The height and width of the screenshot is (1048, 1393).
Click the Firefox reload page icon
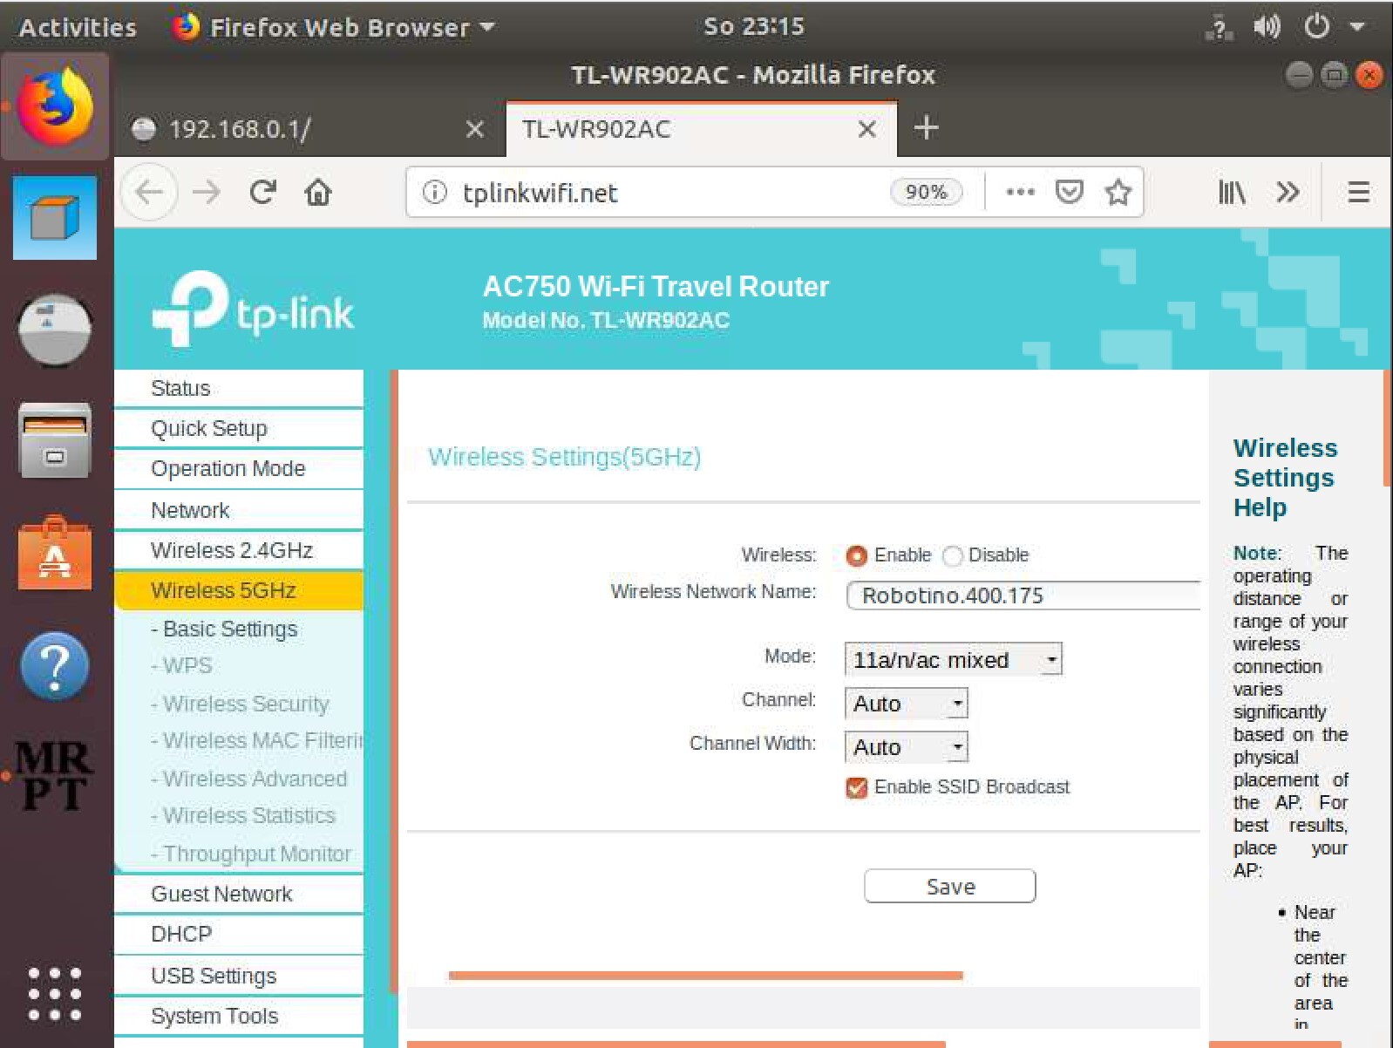pyautogui.click(x=262, y=192)
